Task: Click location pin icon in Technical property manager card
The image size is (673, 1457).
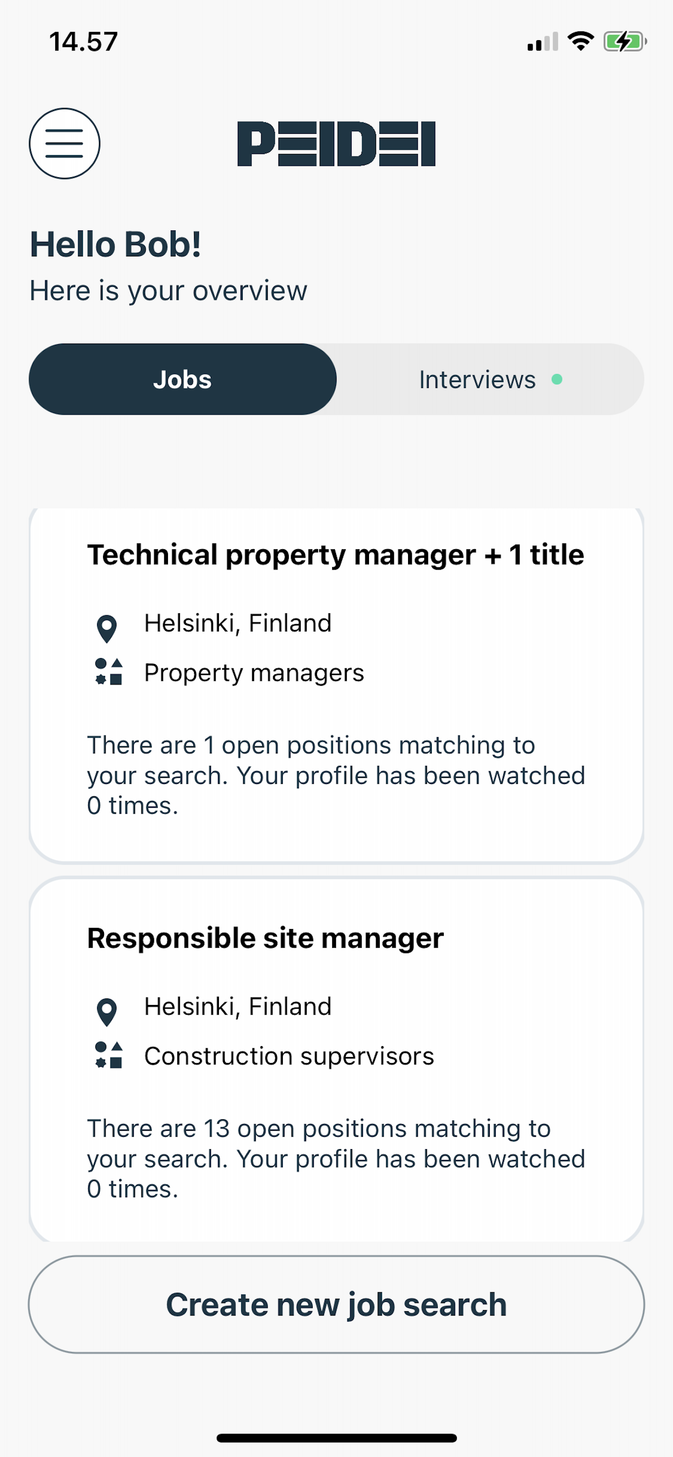Action: 107,628
